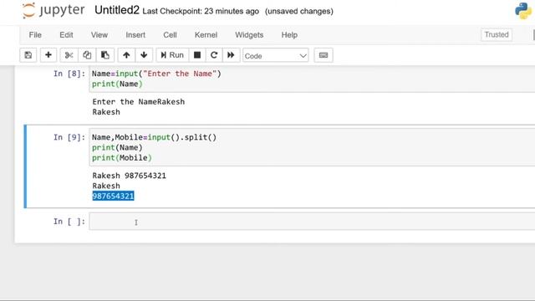Screen dimensions: 535x301
Task: Click the Python kernel logo
Action: pos(523,11)
